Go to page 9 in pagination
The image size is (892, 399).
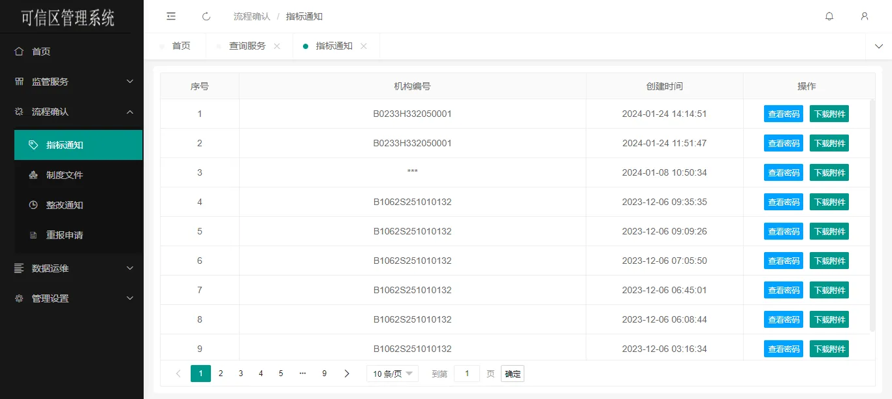[325, 374]
